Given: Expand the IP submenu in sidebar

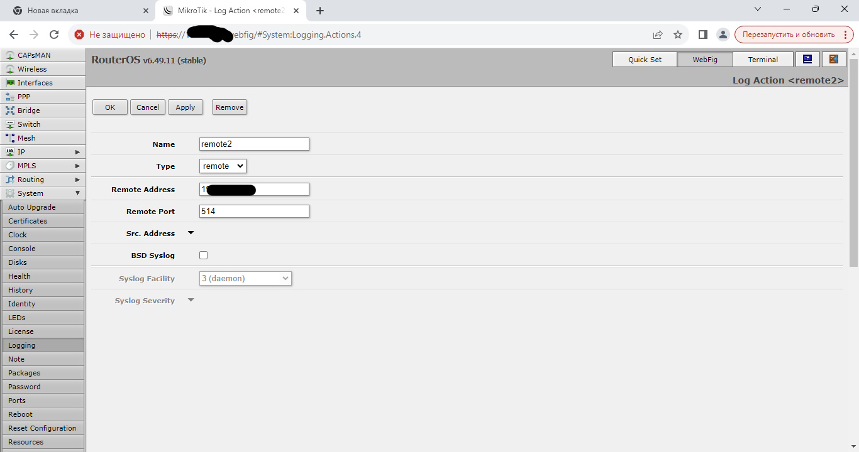Looking at the screenshot, I should pos(77,152).
